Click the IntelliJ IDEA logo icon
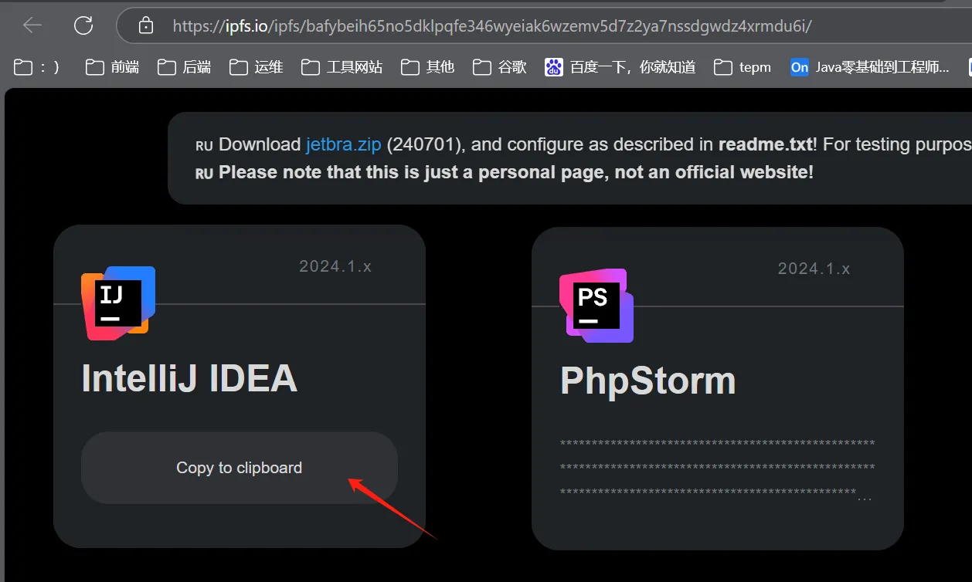The height and width of the screenshot is (582, 972). click(x=118, y=303)
